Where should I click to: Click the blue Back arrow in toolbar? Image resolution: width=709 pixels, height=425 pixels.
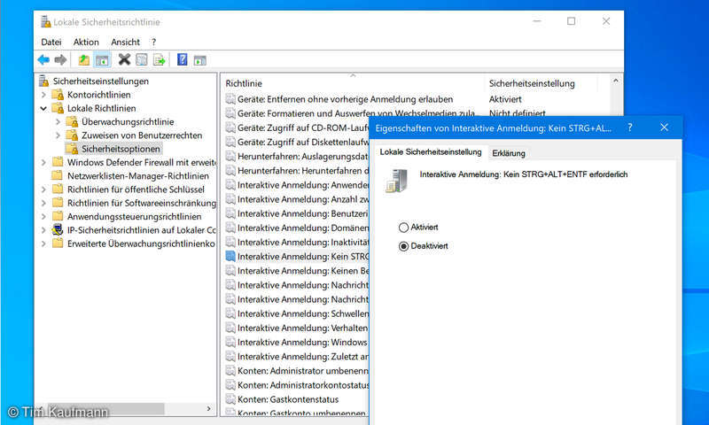(43, 59)
